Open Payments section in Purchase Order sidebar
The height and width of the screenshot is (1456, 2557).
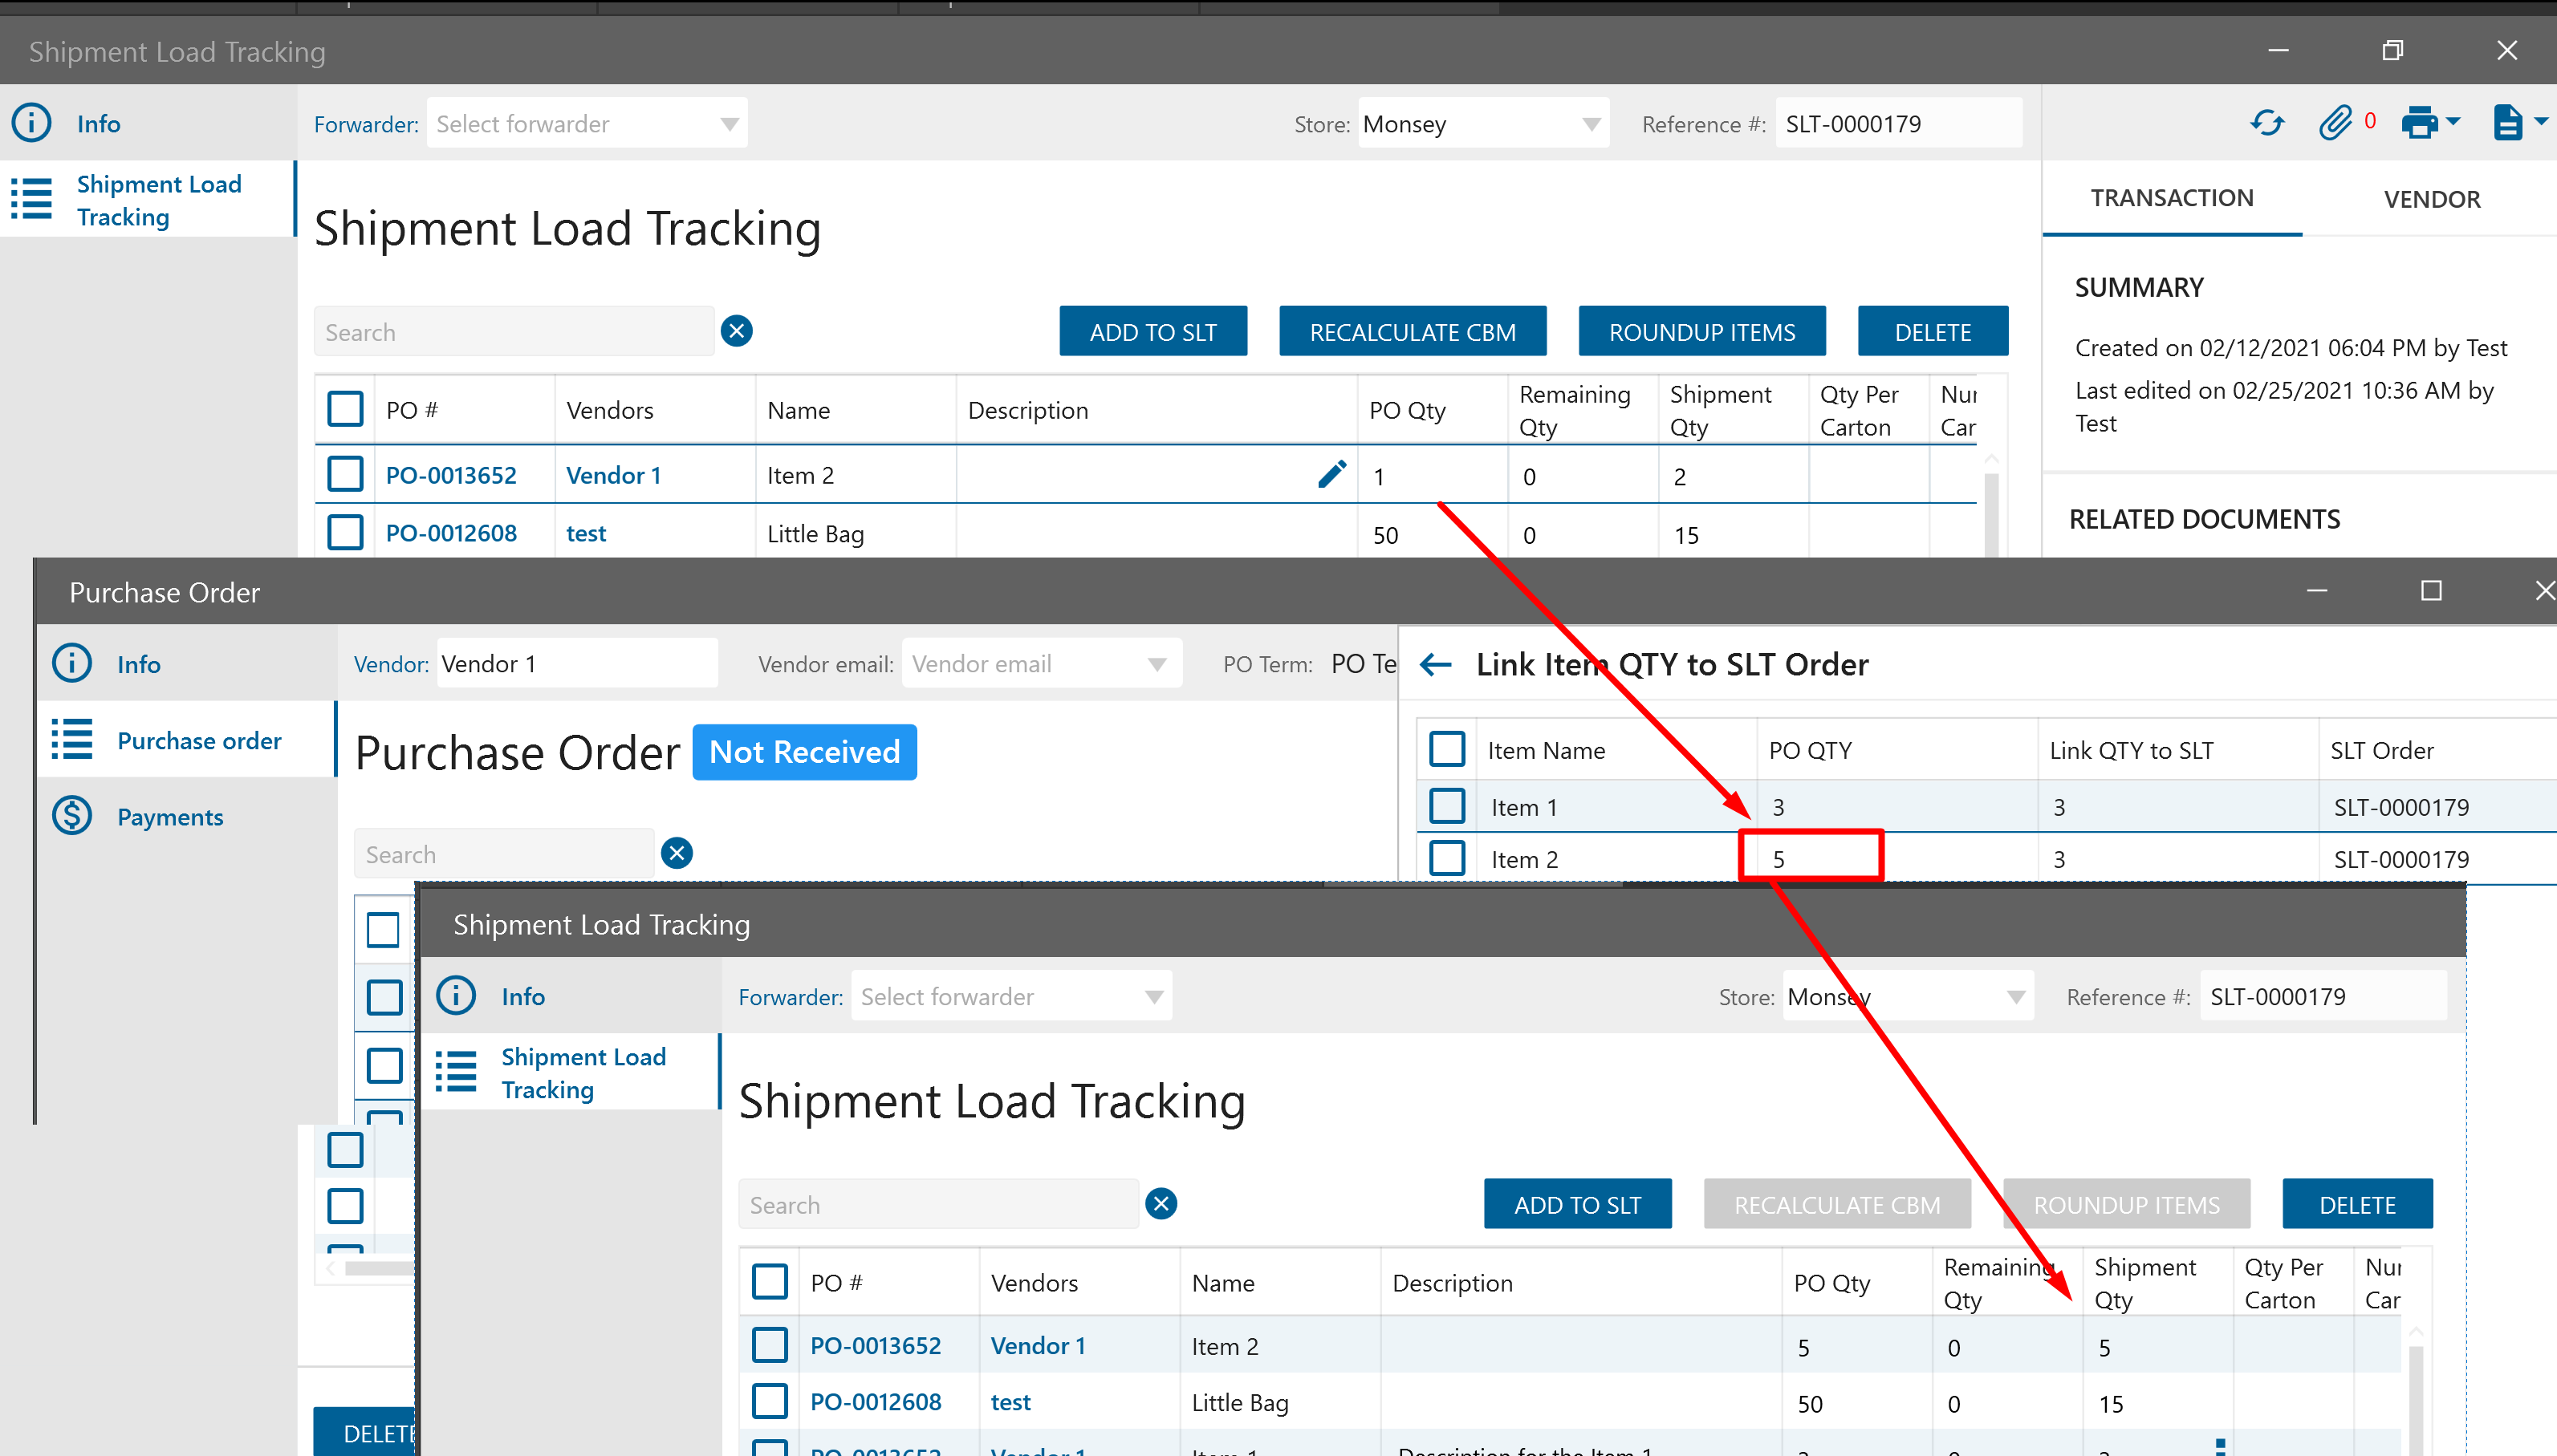pos(170,817)
